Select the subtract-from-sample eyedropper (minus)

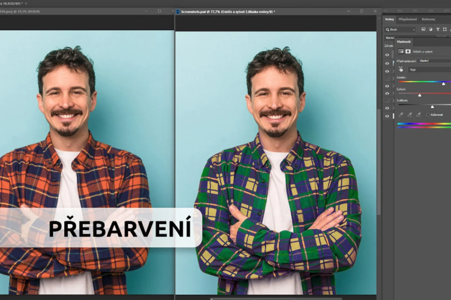pos(418,114)
